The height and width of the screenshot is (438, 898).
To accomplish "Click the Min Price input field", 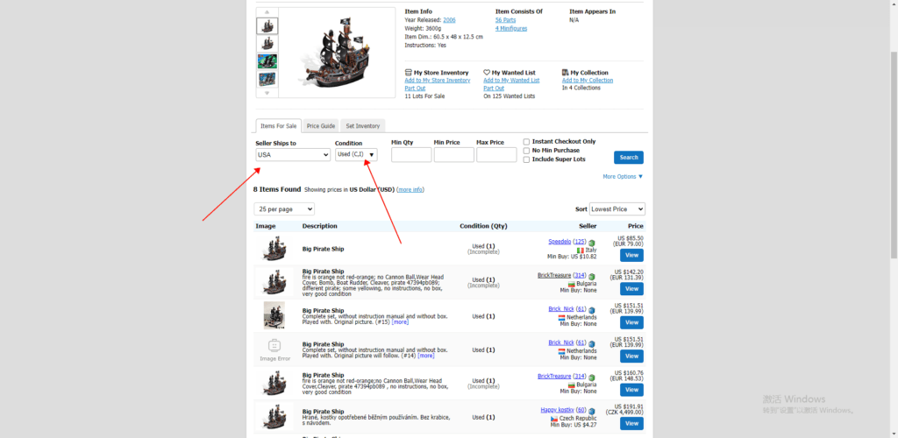I will pos(453,155).
